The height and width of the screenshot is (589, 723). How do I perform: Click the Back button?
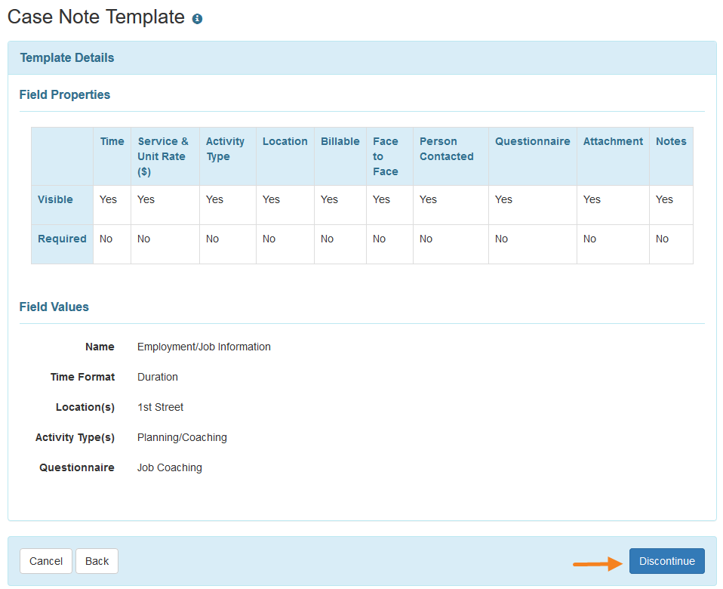[x=97, y=561]
